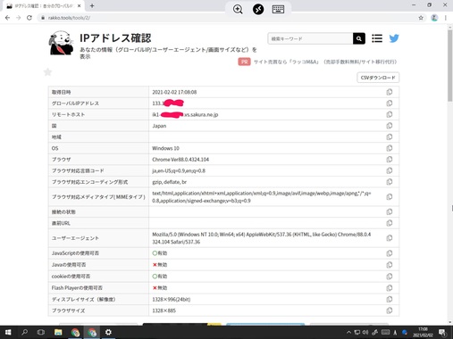
Task: Open a new browser tab
Action: pos(92,6)
